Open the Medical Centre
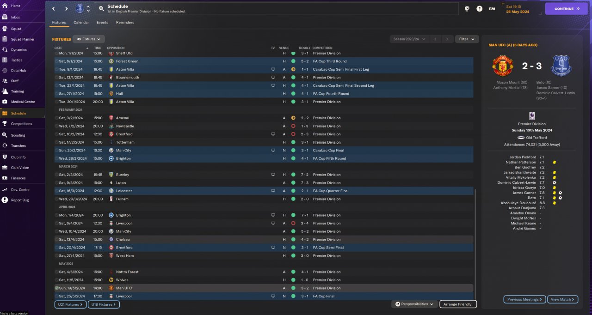This screenshot has height=315, width=592. 22,102
